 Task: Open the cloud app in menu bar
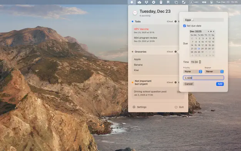[139, 2]
